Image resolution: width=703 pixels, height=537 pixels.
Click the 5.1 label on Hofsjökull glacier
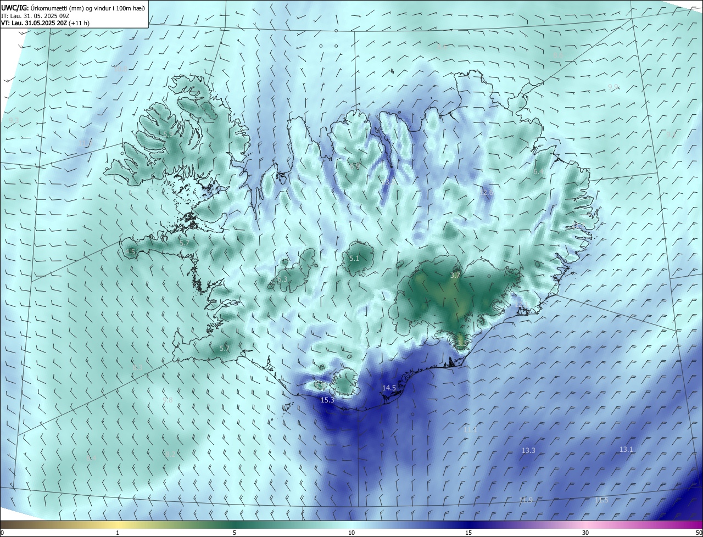pyautogui.click(x=354, y=258)
